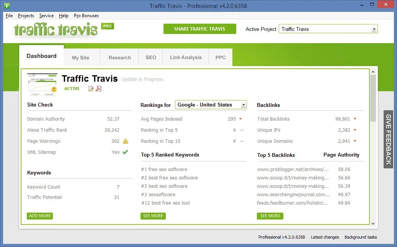397x247 pixels.
Task: Click the Traffic Travis title bar app icon
Action: point(7,5)
